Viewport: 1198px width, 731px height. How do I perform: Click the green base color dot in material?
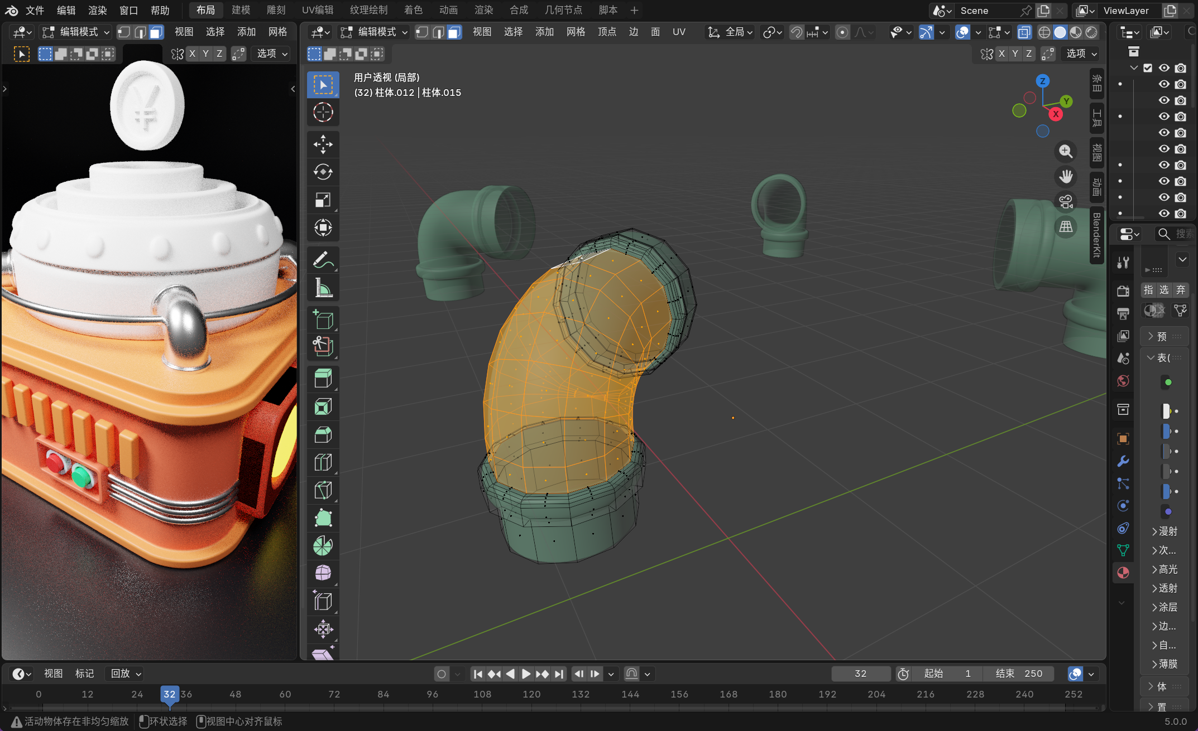pos(1168,383)
